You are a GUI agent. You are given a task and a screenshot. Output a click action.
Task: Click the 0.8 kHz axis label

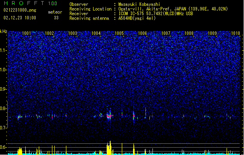[3, 108]
